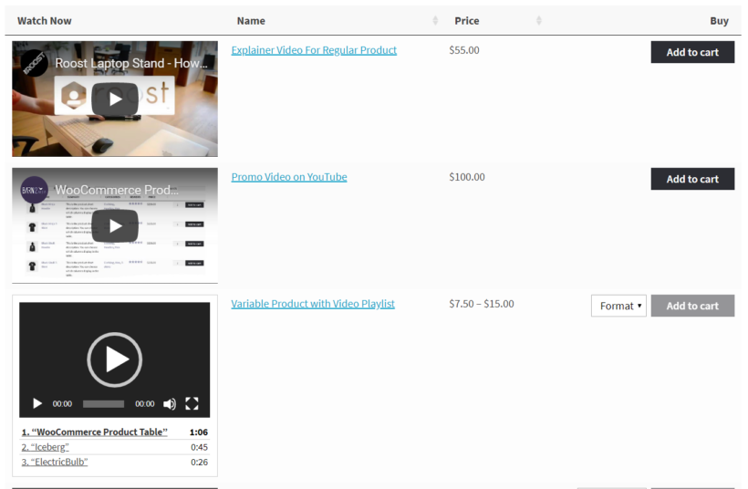This screenshot has height=489, width=748.
Task: Play the WooCommerce Prod... YouTube video
Action: tap(115, 225)
